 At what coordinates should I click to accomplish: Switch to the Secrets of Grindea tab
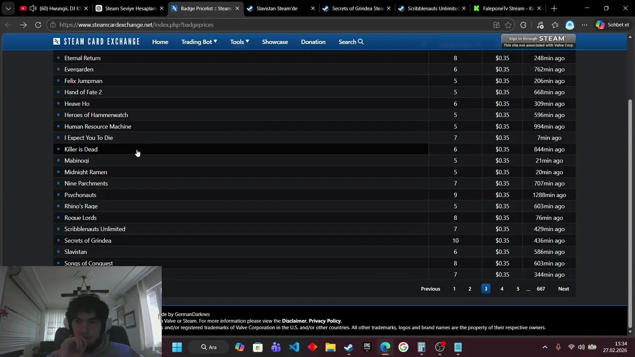pyautogui.click(x=357, y=8)
